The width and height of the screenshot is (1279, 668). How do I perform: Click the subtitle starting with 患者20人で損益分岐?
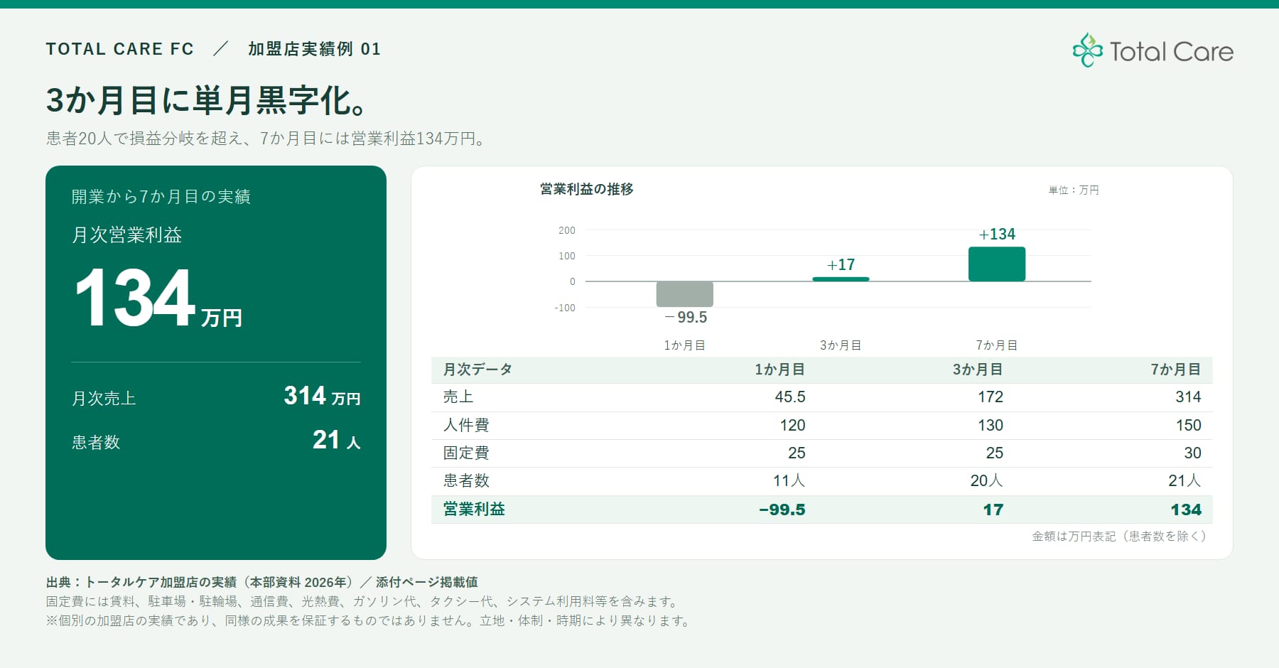pos(266,139)
